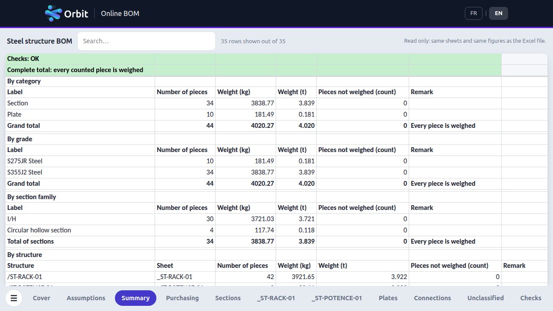Switch to the Assumptions tab
The height and width of the screenshot is (311, 553).
point(86,298)
